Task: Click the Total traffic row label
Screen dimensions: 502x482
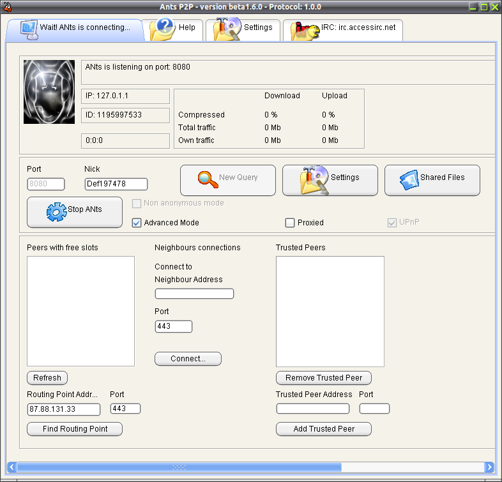Action: [197, 128]
